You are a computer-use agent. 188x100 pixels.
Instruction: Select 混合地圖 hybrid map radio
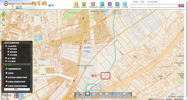(8, 55)
